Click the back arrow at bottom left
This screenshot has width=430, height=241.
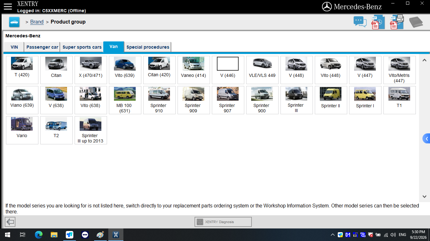[10, 222]
